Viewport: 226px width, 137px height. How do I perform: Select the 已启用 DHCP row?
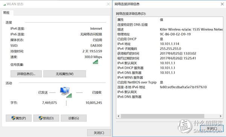[x=170, y=39]
